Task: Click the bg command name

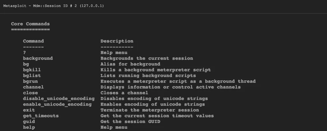Action: click(26, 64)
